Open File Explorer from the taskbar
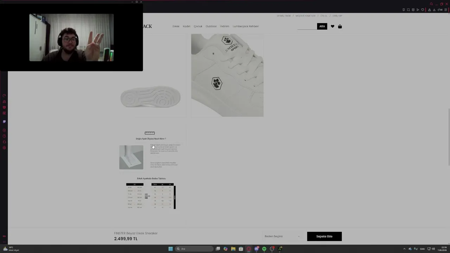The width and height of the screenshot is (450, 253). (x=233, y=249)
